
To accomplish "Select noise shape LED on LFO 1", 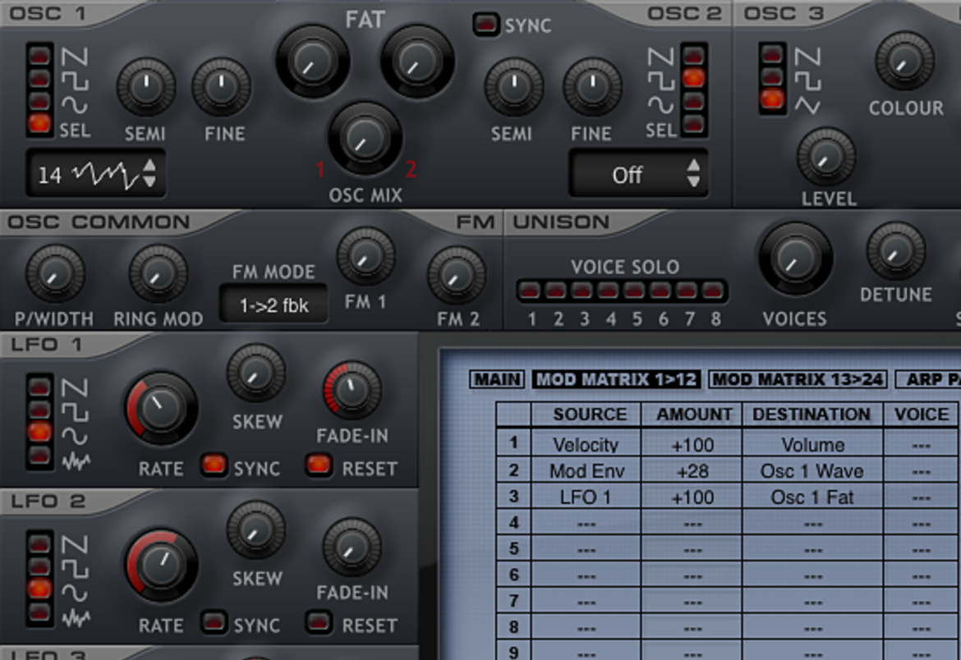I will point(39,455).
